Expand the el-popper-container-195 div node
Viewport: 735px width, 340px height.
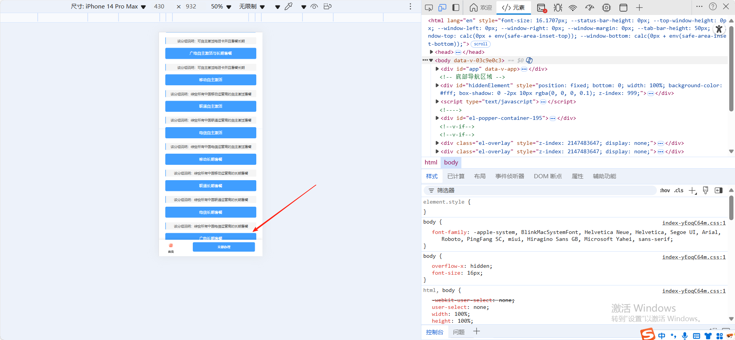point(437,118)
